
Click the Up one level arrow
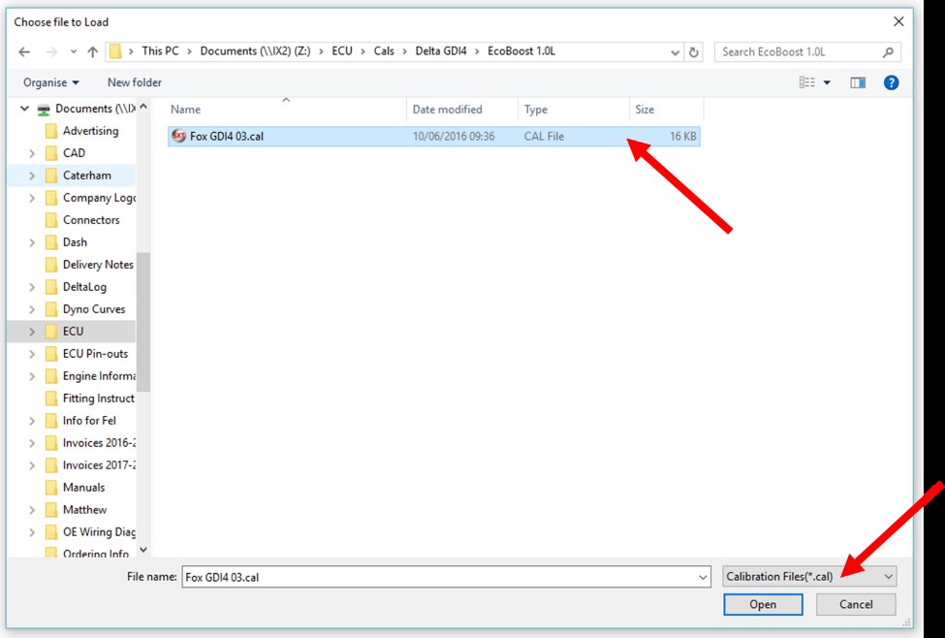coord(92,51)
